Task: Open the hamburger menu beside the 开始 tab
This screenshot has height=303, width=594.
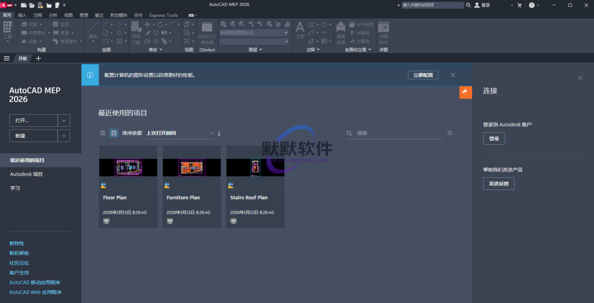Action: pyautogui.click(x=7, y=59)
